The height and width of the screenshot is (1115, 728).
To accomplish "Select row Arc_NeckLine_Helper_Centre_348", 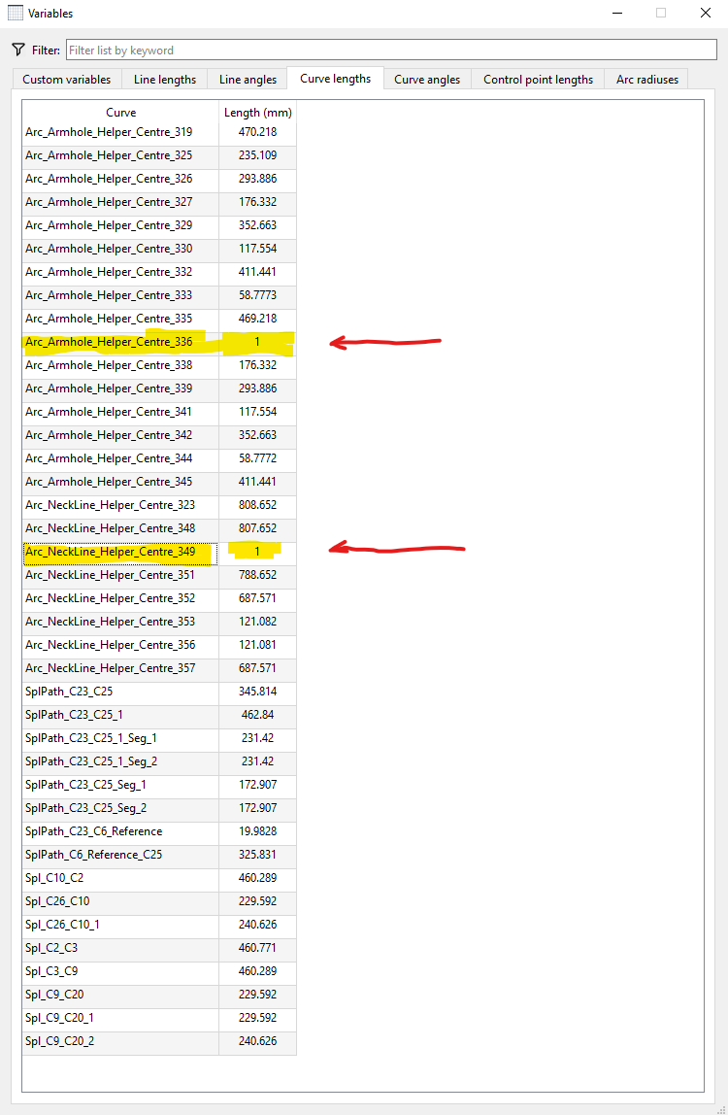I will click(x=159, y=528).
